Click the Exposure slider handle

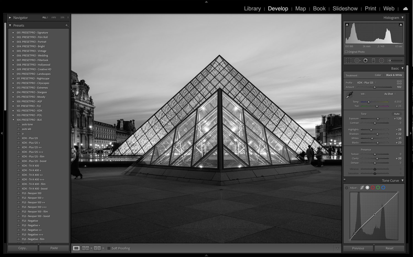378,119
